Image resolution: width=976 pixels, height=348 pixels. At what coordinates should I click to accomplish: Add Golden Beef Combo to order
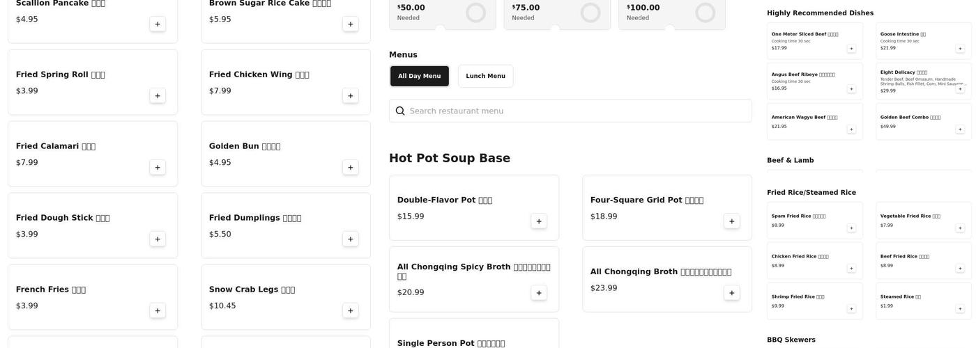[x=960, y=129]
